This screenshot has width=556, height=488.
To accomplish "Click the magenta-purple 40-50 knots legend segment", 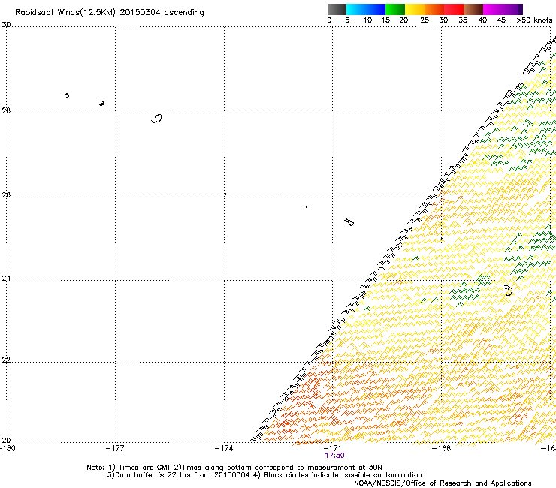I will pos(503,9).
